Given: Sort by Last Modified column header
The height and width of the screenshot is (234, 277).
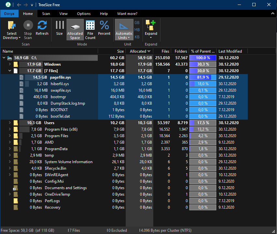Looking at the screenshot, I should 232,51.
